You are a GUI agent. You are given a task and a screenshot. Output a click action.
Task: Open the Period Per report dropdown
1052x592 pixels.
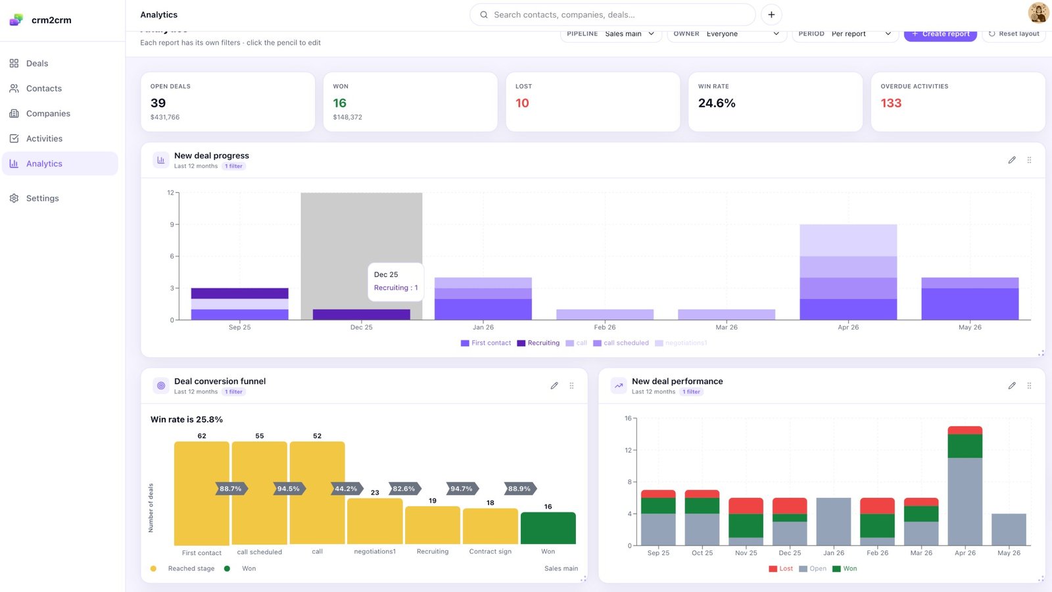click(845, 34)
